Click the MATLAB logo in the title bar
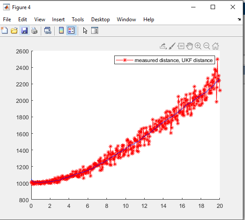Screen dimensions: 245x220 pyautogui.click(x=7, y=7)
